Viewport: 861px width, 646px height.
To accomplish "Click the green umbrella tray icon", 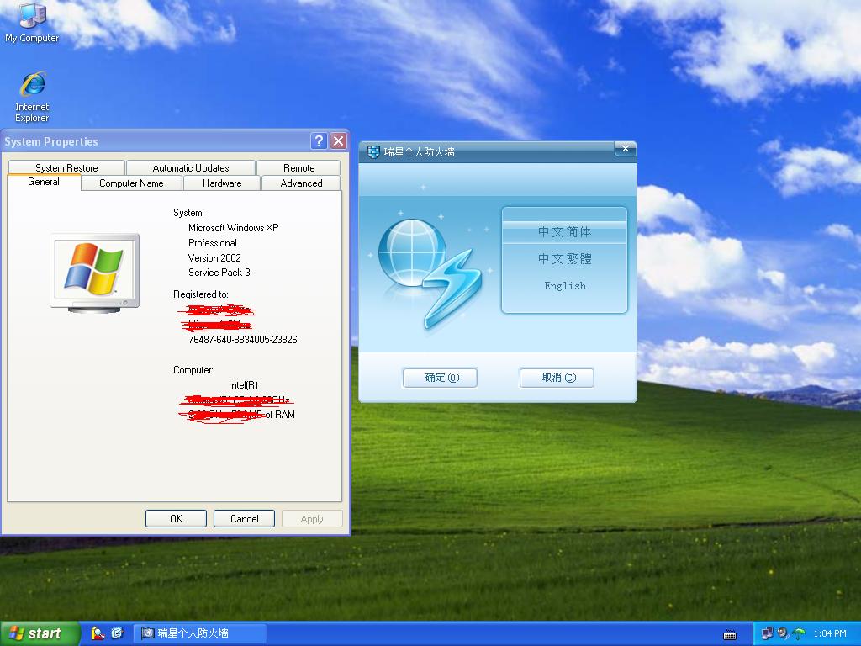I will (x=799, y=634).
